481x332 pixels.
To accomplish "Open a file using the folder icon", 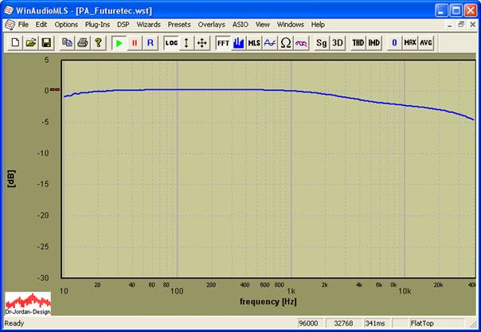I will (31, 43).
